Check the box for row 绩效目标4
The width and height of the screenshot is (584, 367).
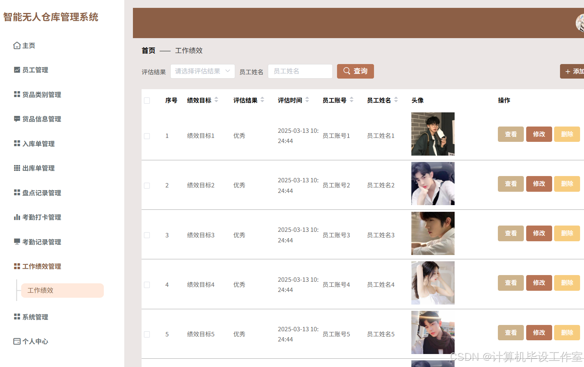[x=147, y=285]
